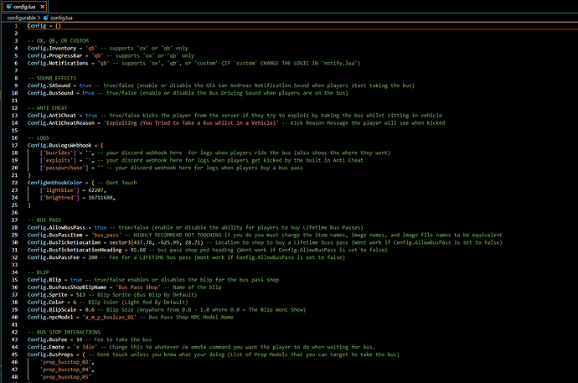The image size is (578, 383).
Task: Click the 'ConfigWebhookColor' identifier
Action: (55, 183)
